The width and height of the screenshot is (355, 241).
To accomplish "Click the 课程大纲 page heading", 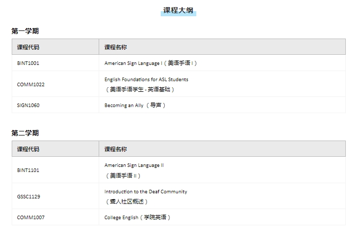I will (178, 11).
